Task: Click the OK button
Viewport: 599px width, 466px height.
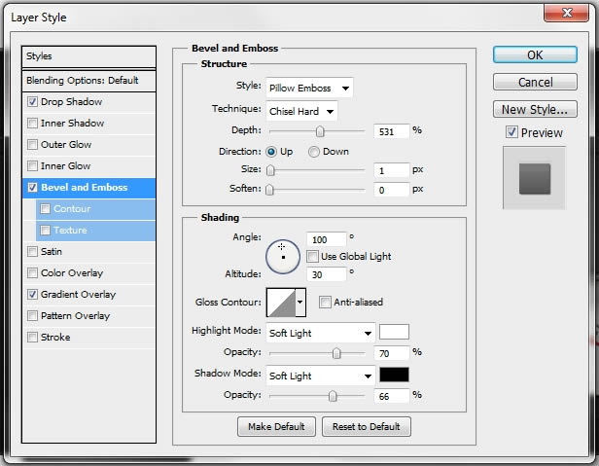Action: [535, 55]
